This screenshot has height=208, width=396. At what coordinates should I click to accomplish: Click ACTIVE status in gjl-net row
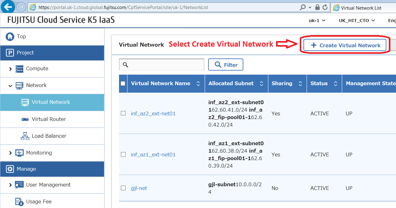[x=320, y=188]
